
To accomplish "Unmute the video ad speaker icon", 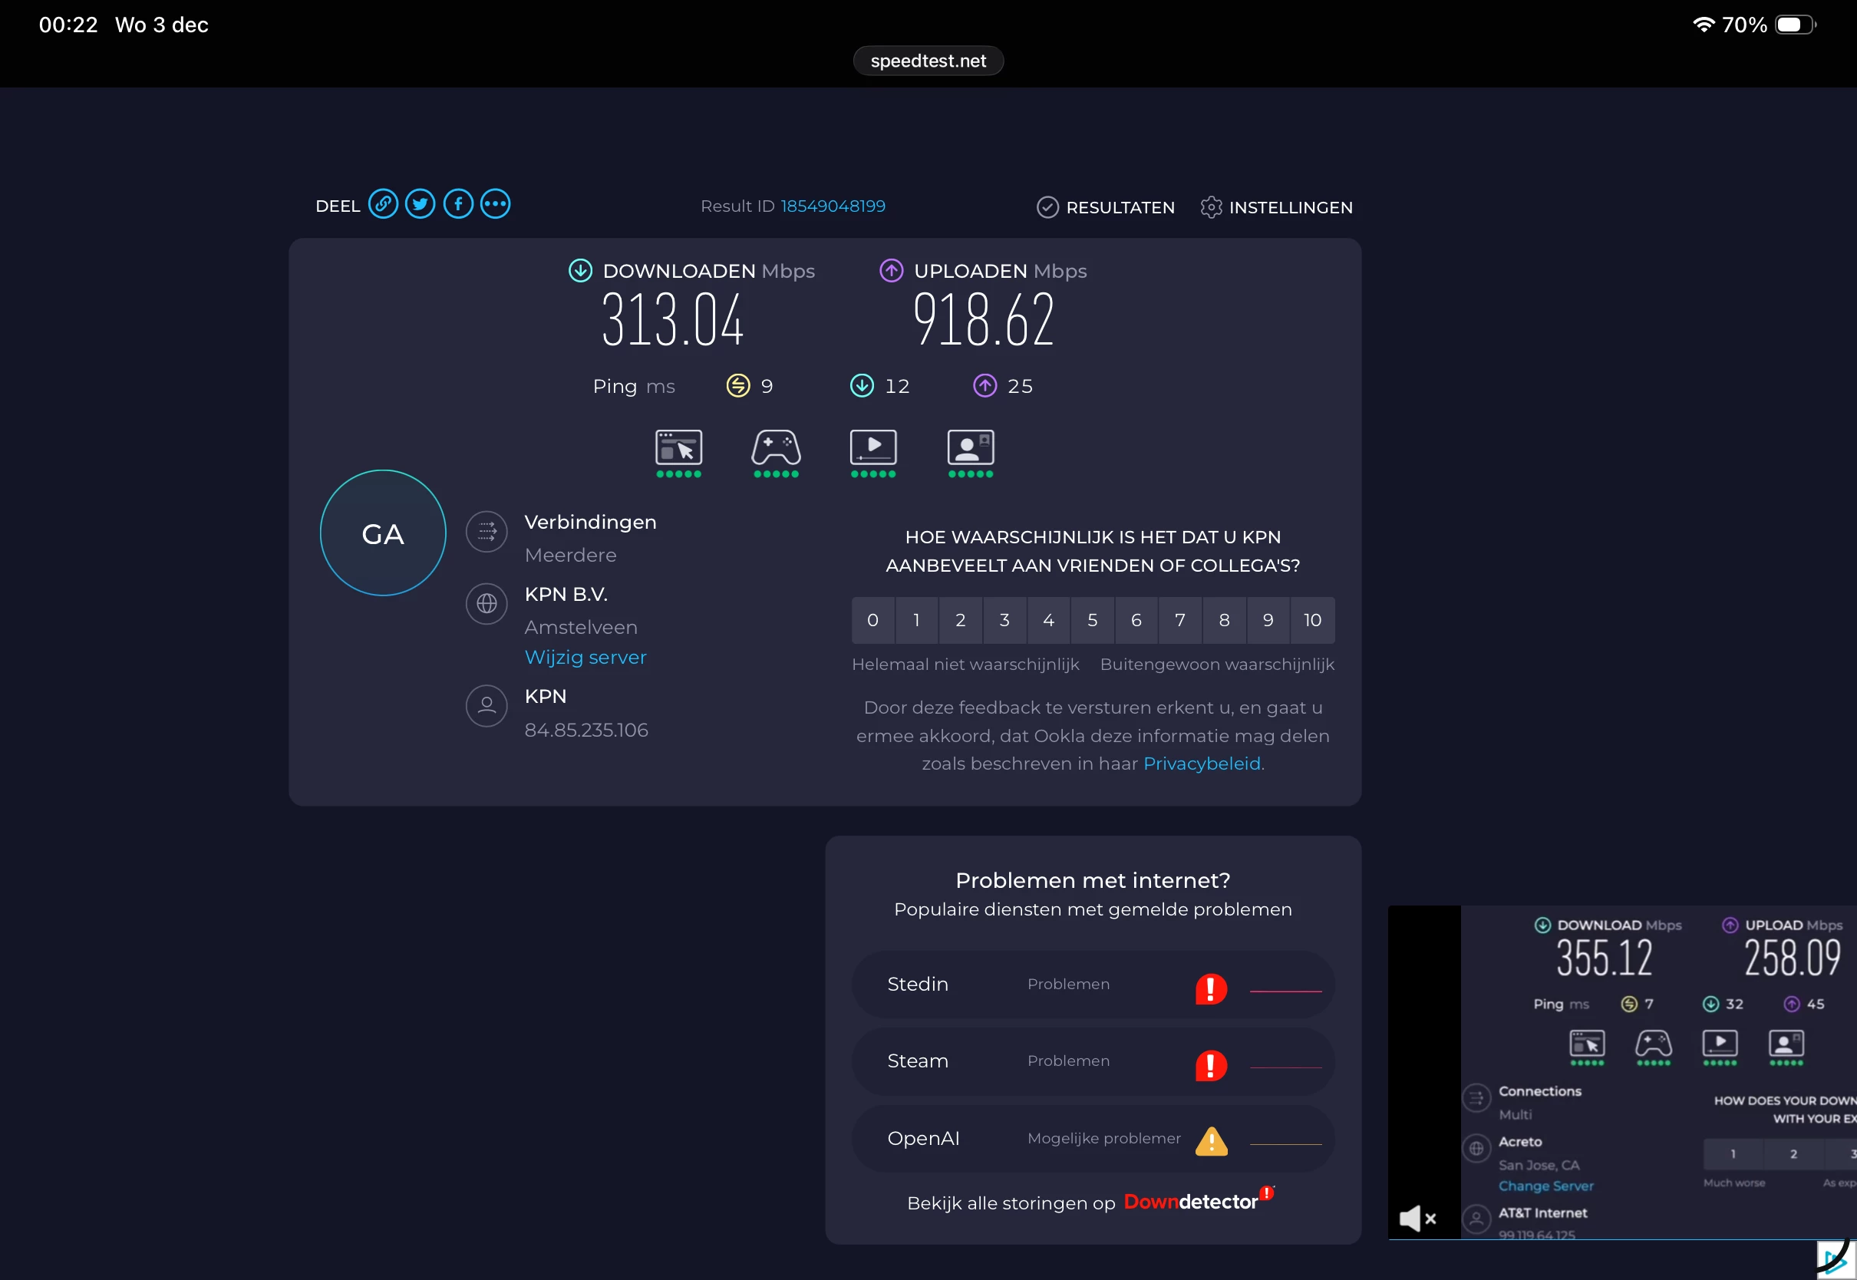I will [1417, 1219].
